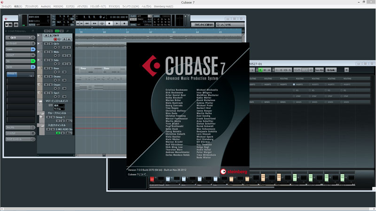Click the transport Record button

click(x=124, y=23)
